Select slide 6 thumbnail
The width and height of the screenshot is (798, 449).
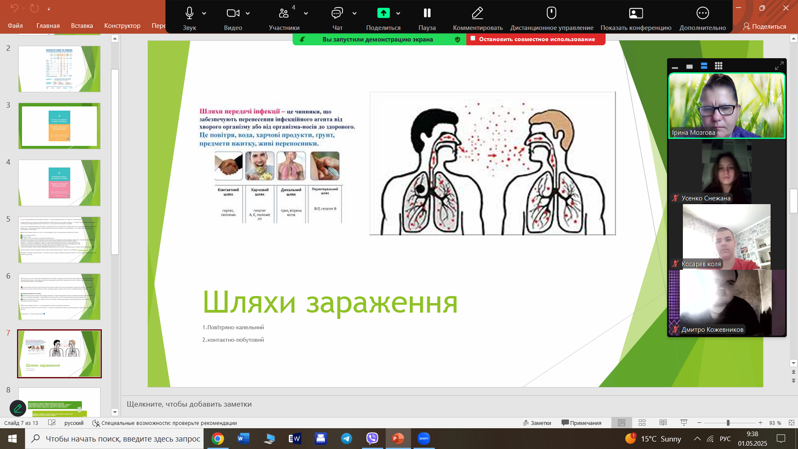pos(59,297)
